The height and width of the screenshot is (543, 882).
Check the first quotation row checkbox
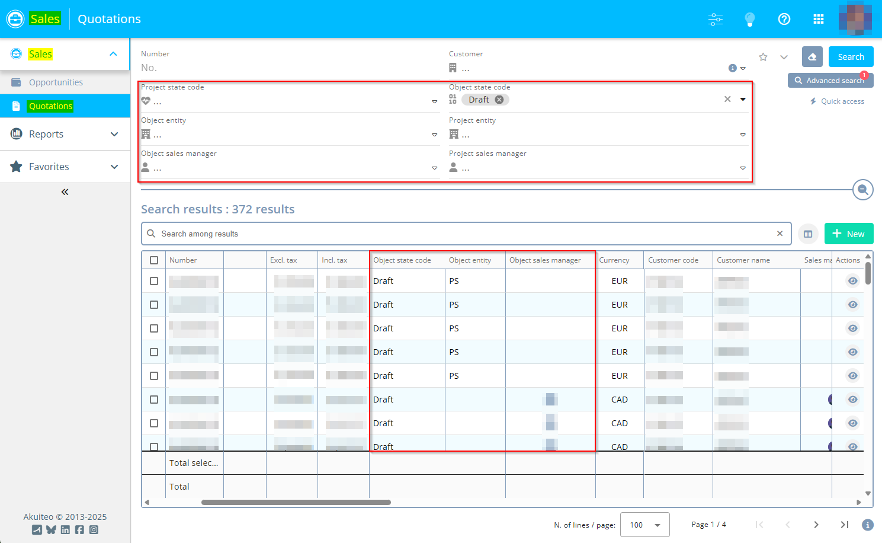click(154, 281)
